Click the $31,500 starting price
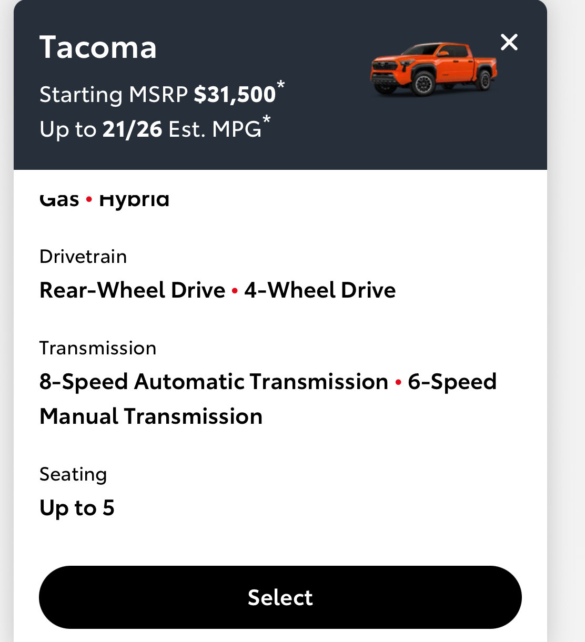Screen dimensions: 585x642 tap(235, 95)
